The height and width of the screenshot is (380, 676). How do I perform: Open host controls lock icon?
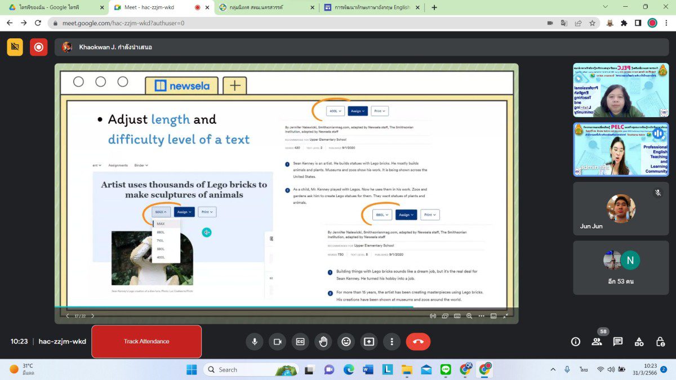[x=660, y=341]
